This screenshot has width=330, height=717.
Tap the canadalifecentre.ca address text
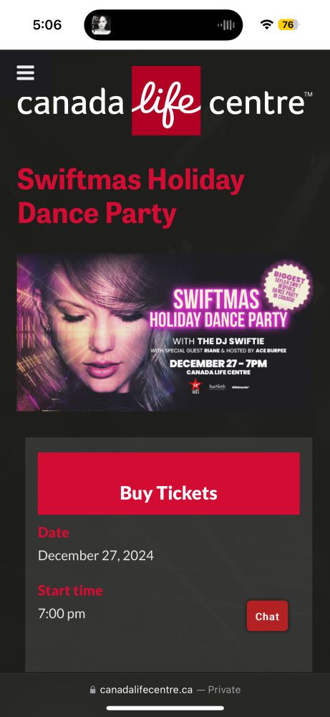(x=146, y=690)
